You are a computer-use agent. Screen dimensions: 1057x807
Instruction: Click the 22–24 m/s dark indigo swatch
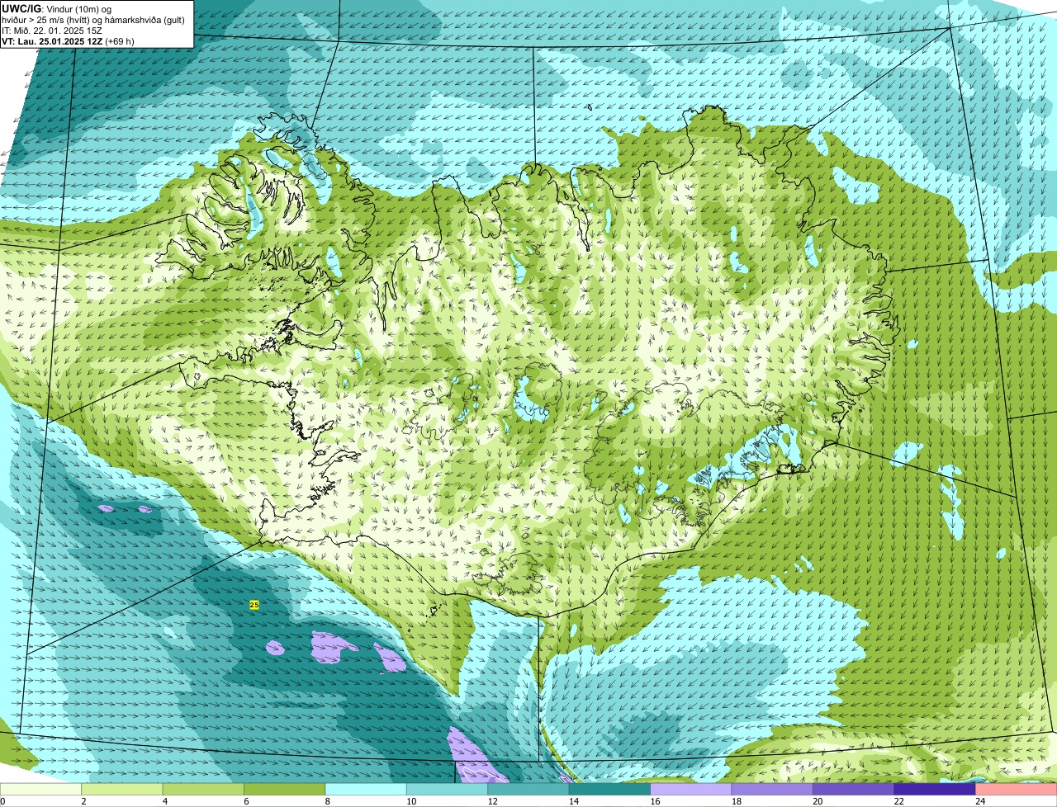click(935, 790)
